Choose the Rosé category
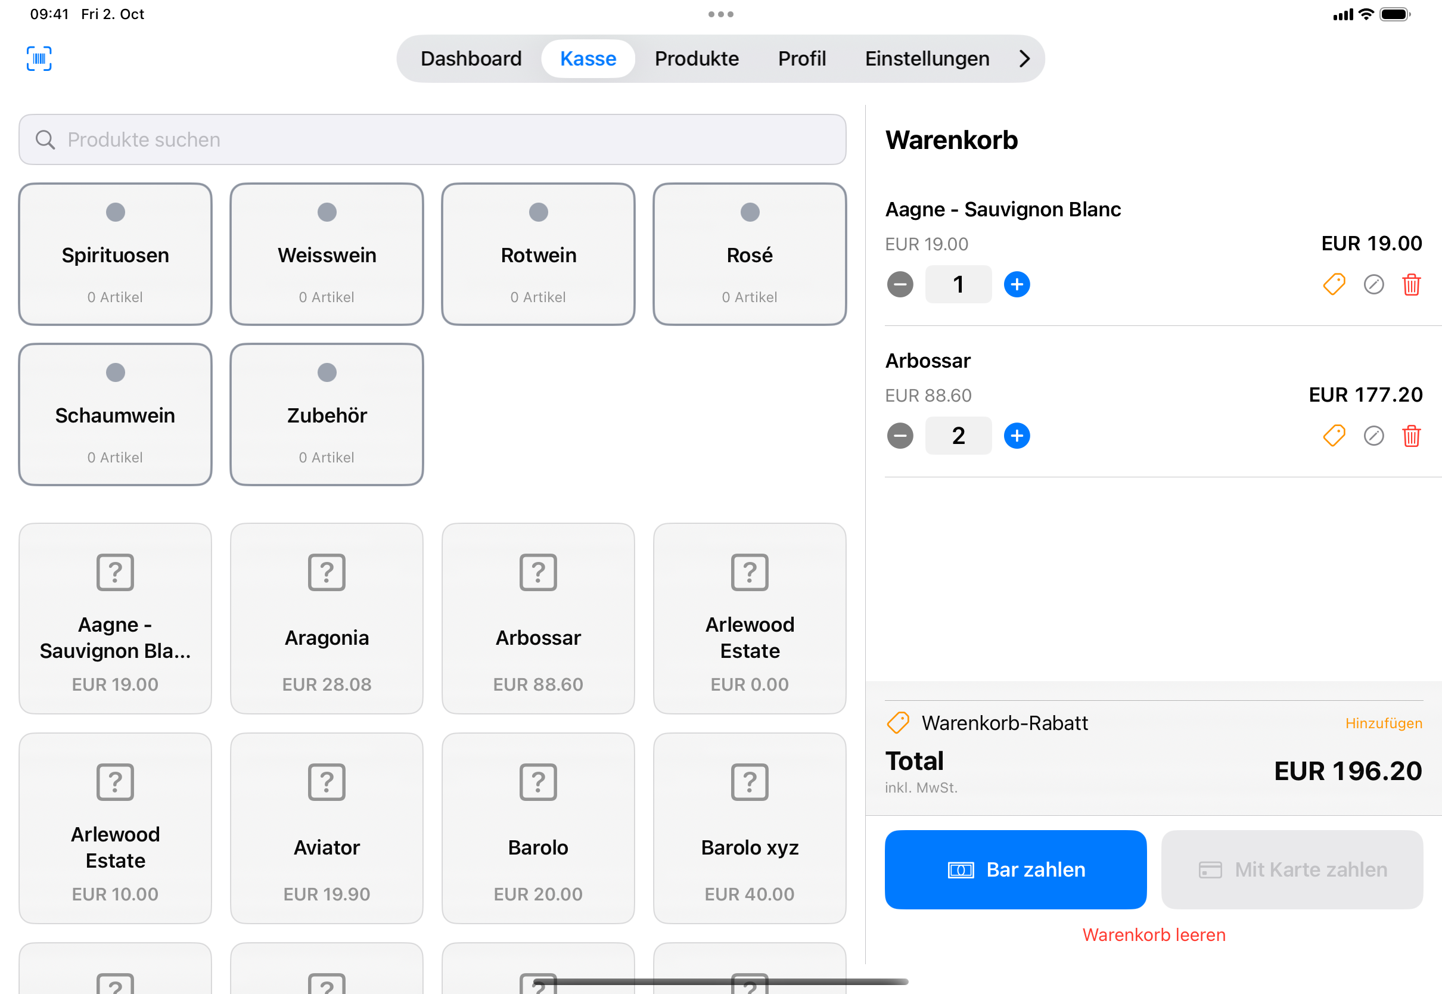The height and width of the screenshot is (994, 1442). coord(750,254)
